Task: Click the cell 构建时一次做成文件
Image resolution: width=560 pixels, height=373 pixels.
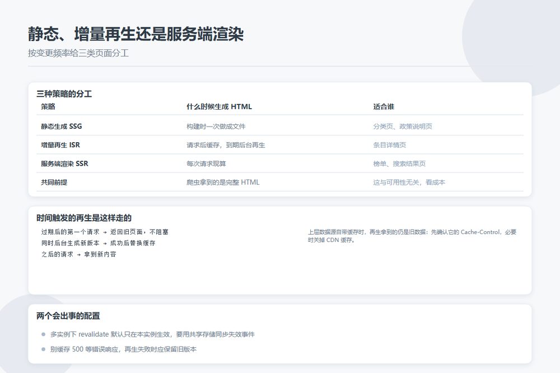Action: point(216,126)
